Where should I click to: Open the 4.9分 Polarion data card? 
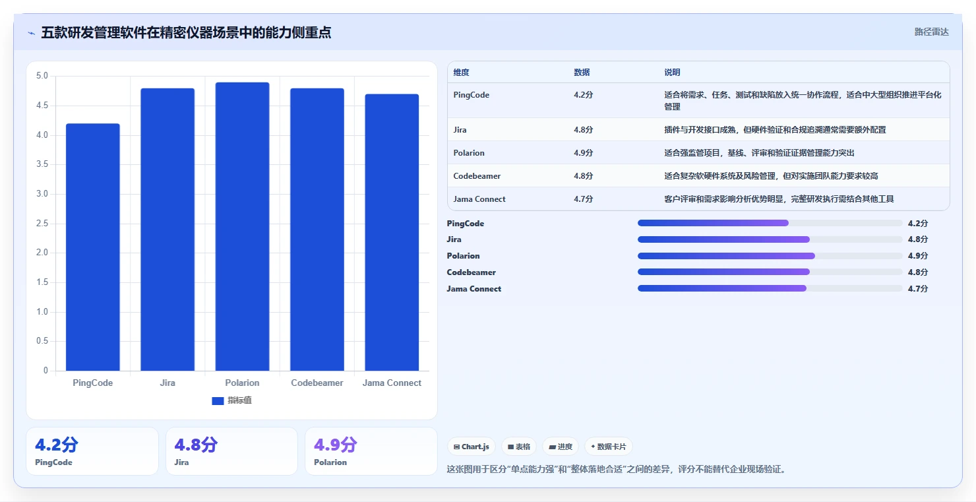click(371, 451)
